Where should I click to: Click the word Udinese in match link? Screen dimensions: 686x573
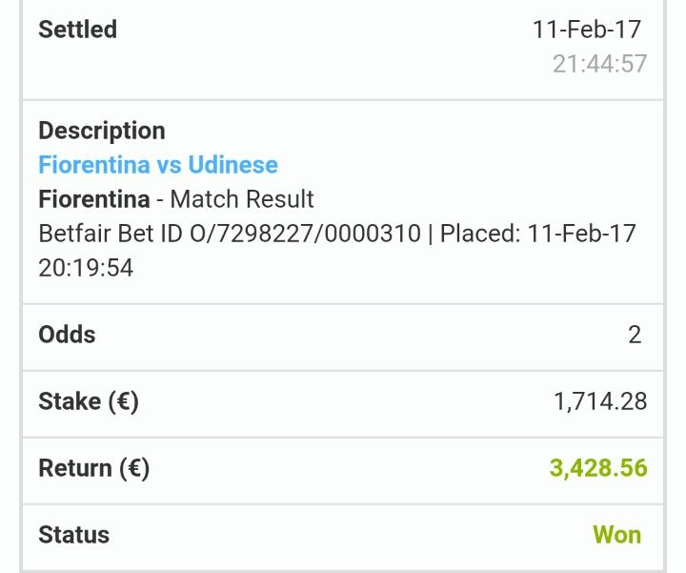click(x=232, y=165)
